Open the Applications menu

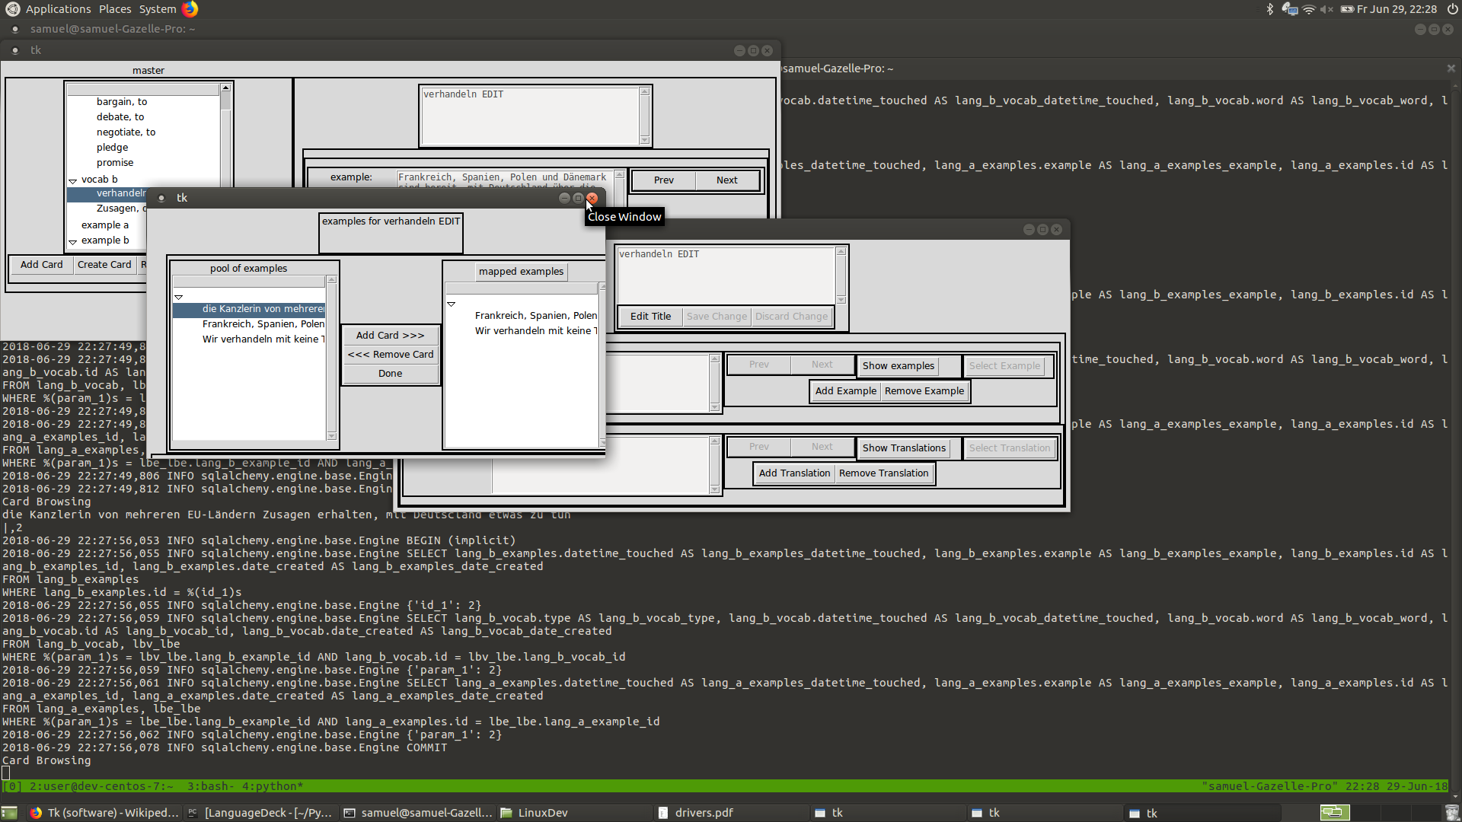[58, 9]
